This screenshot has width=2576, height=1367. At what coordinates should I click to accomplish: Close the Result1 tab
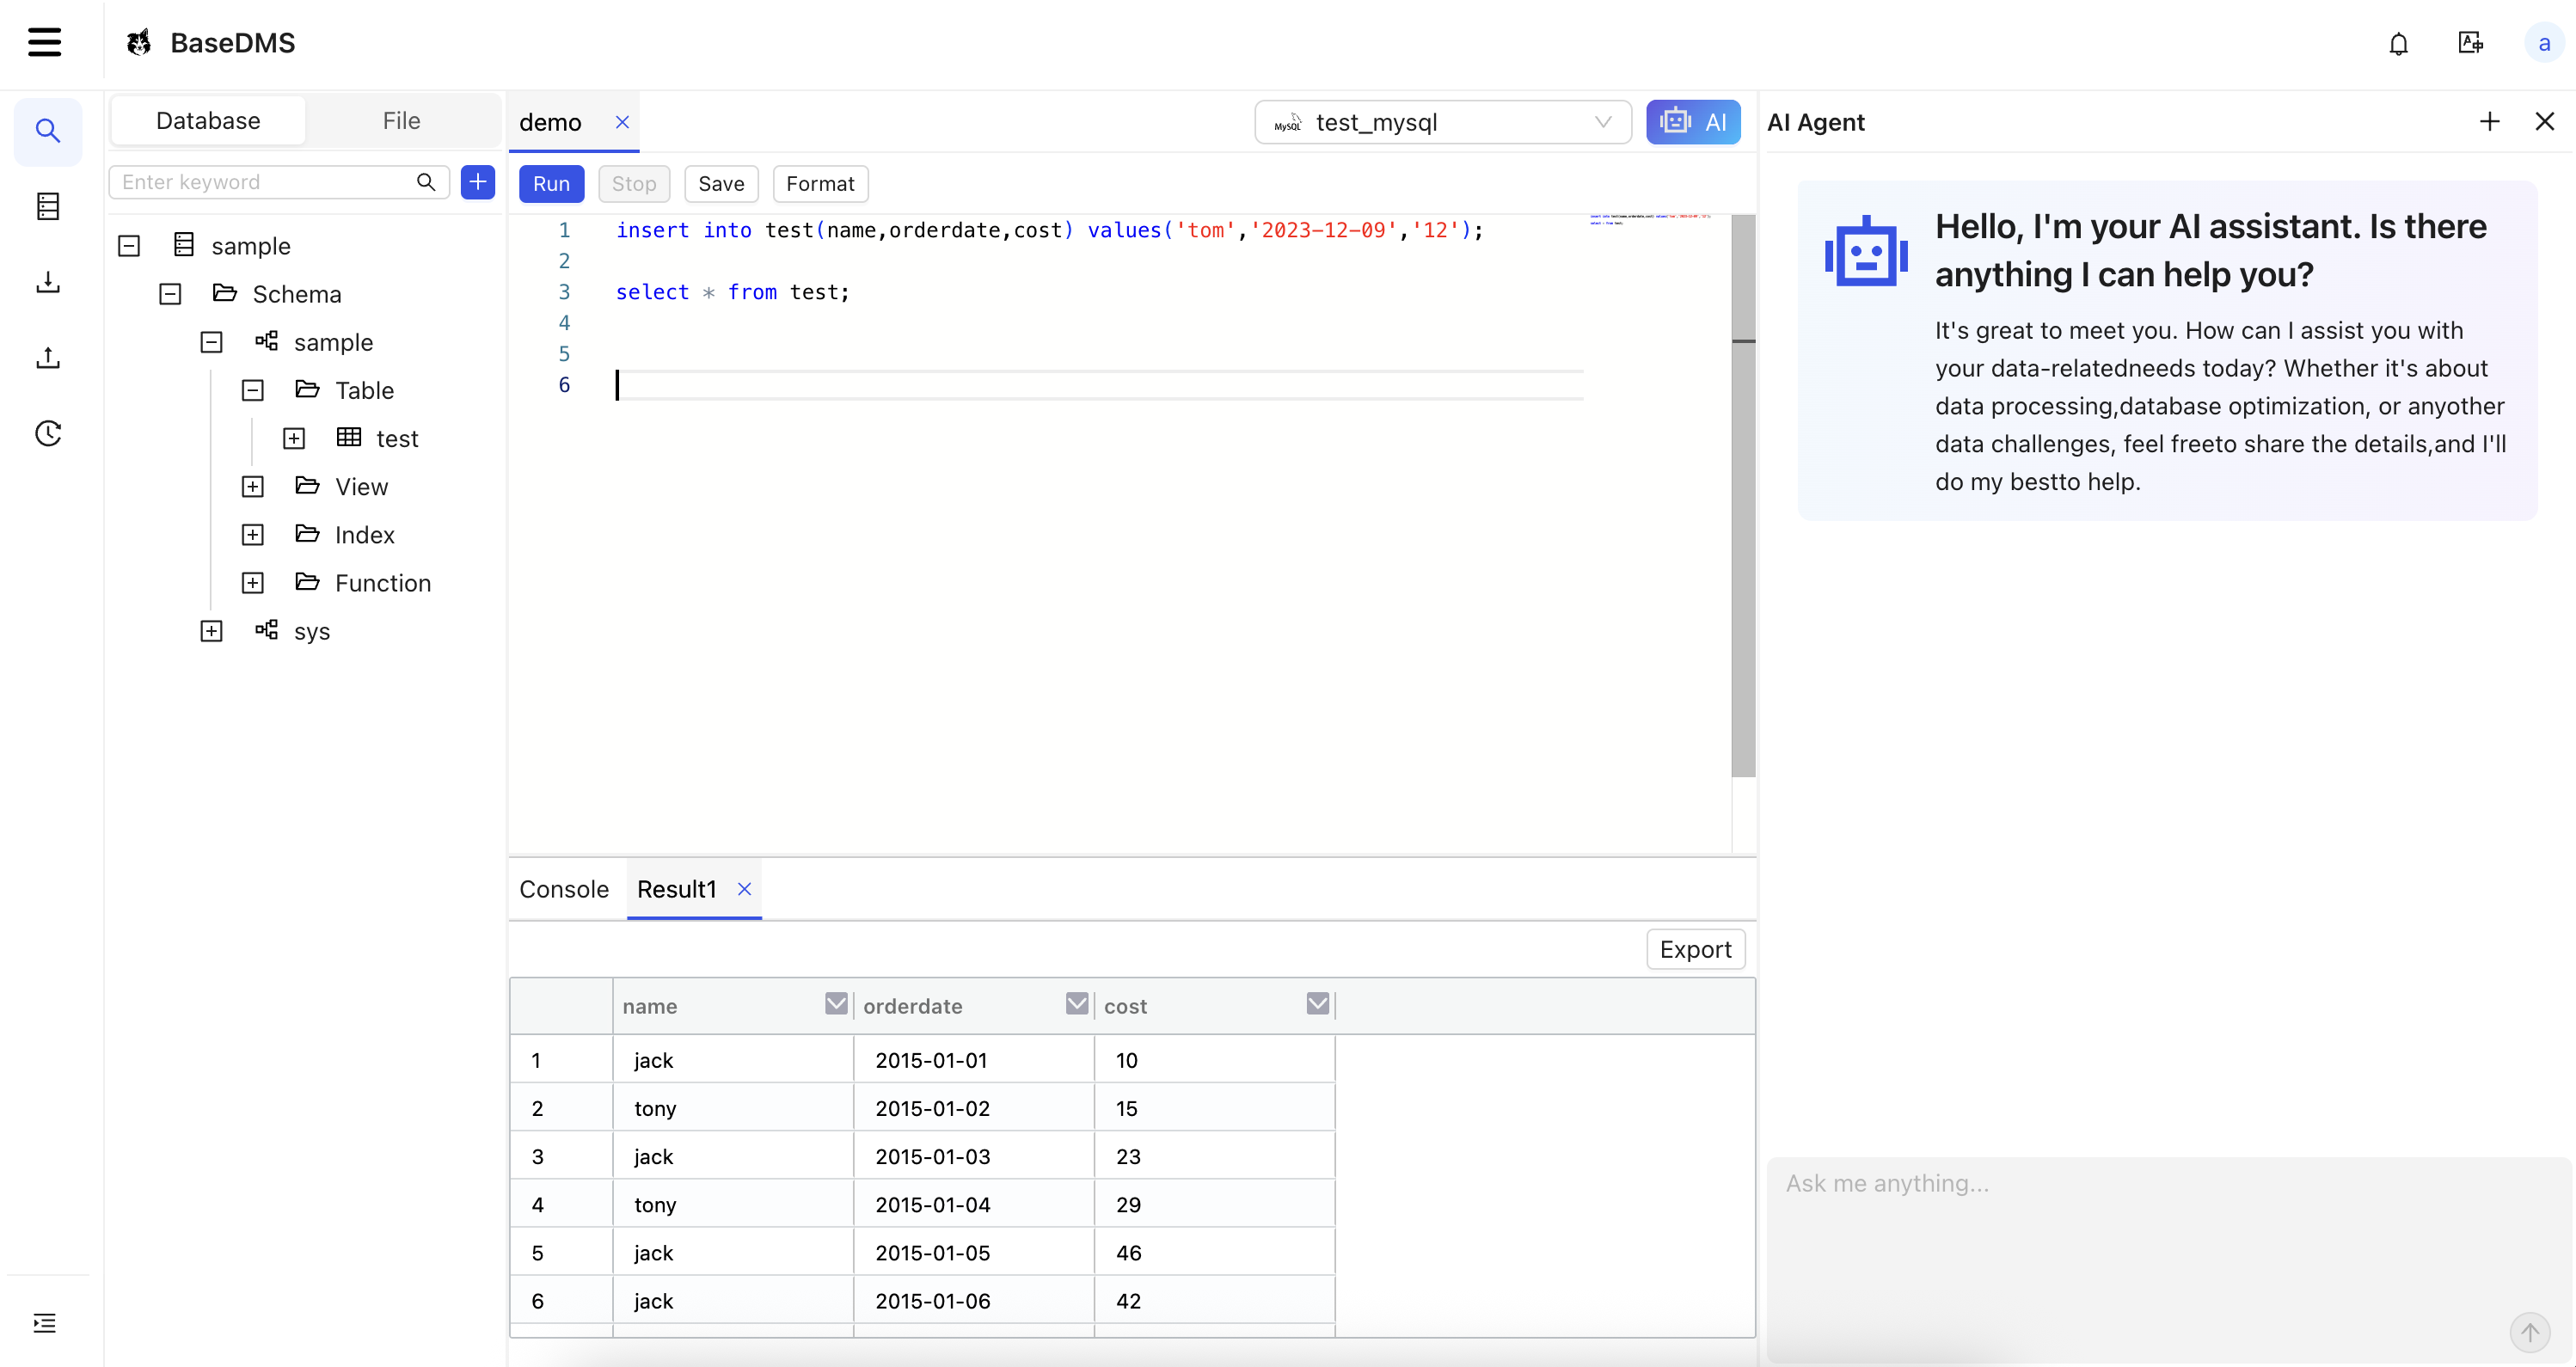pos(744,888)
